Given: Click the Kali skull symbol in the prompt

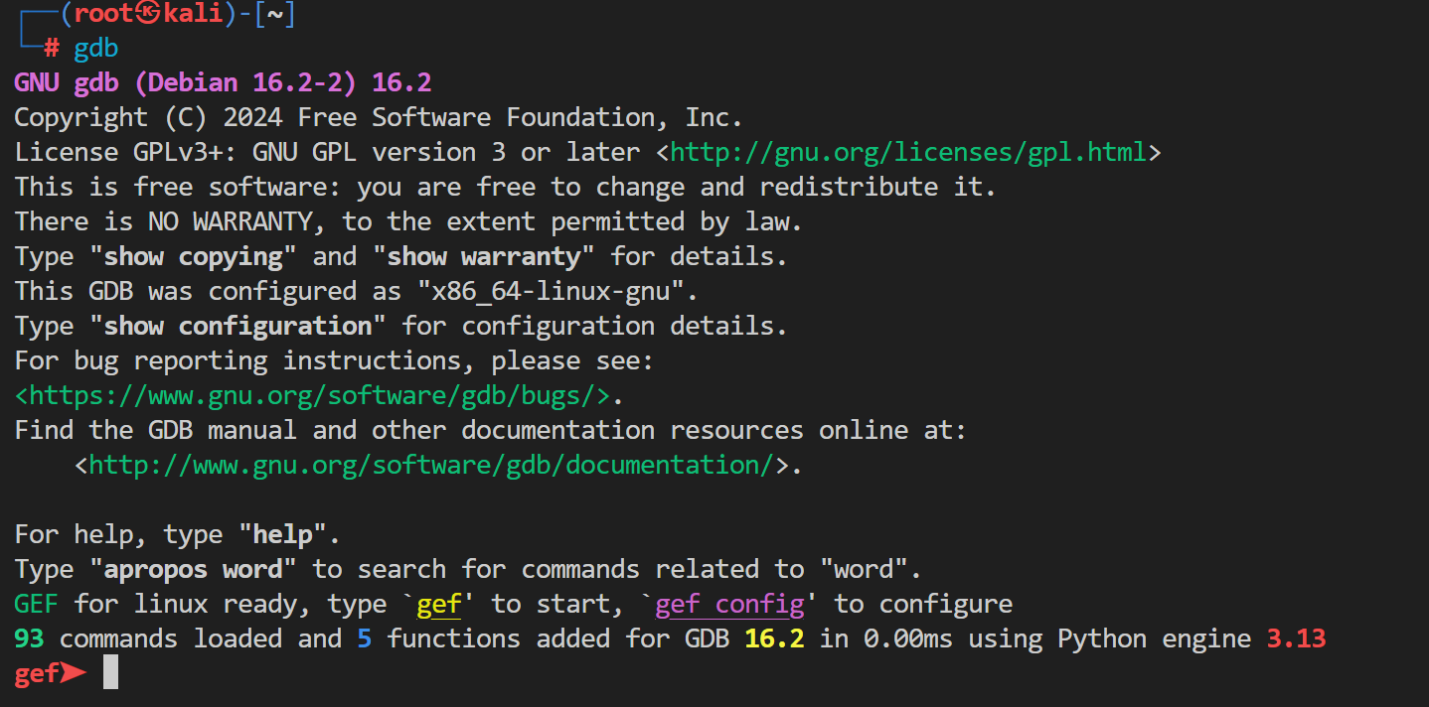Looking at the screenshot, I should click(x=149, y=14).
